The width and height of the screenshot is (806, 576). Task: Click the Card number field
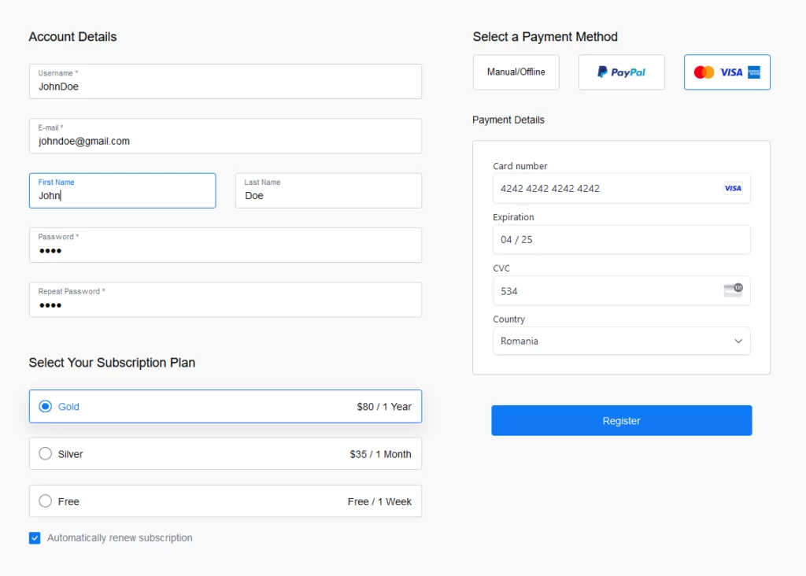[622, 188]
